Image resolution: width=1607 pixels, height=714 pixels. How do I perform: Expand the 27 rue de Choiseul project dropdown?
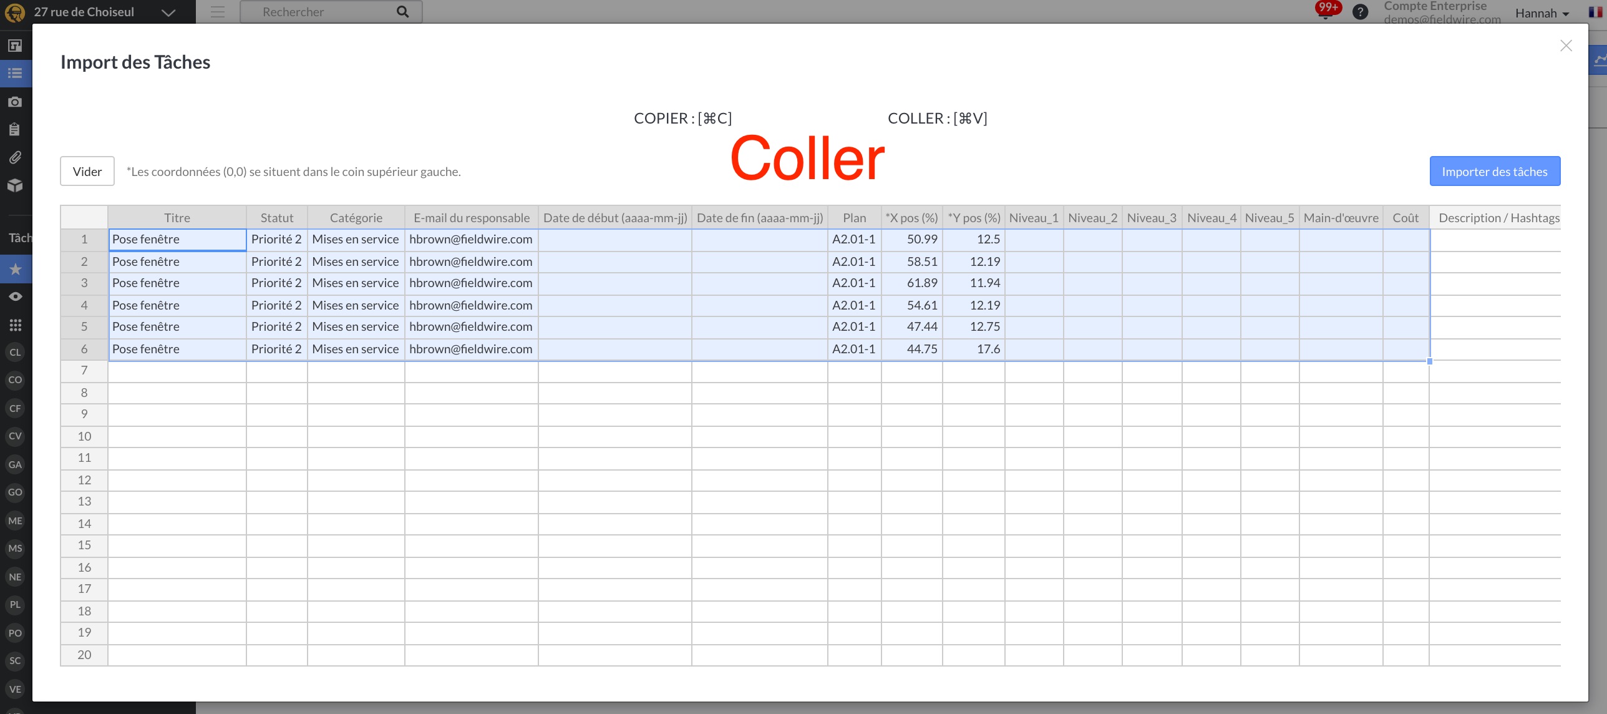point(168,12)
